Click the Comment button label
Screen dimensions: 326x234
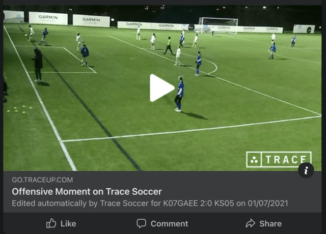(169, 224)
